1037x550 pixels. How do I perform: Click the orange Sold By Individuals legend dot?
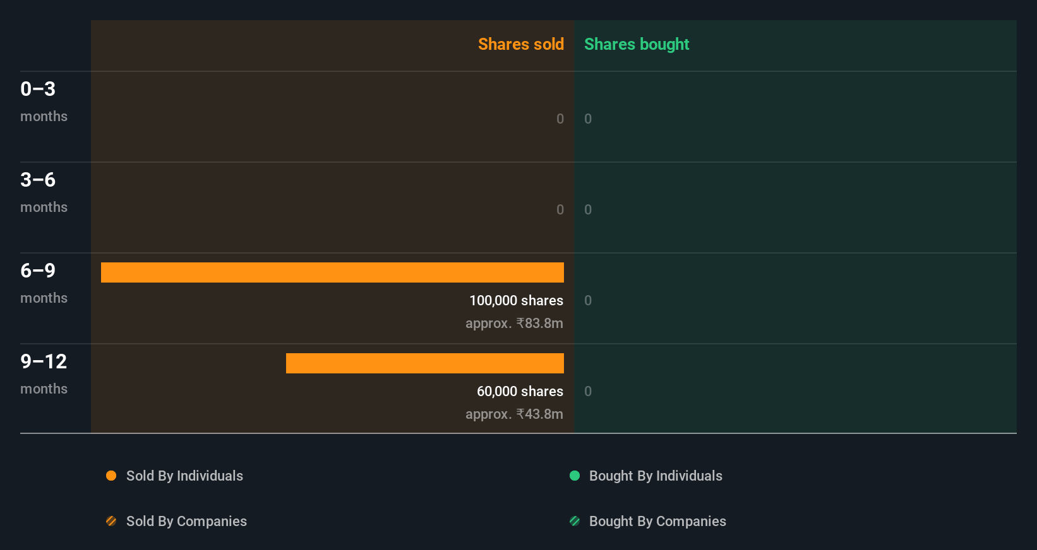click(x=111, y=476)
